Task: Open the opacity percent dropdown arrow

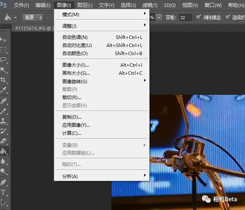Action: tap(159, 17)
